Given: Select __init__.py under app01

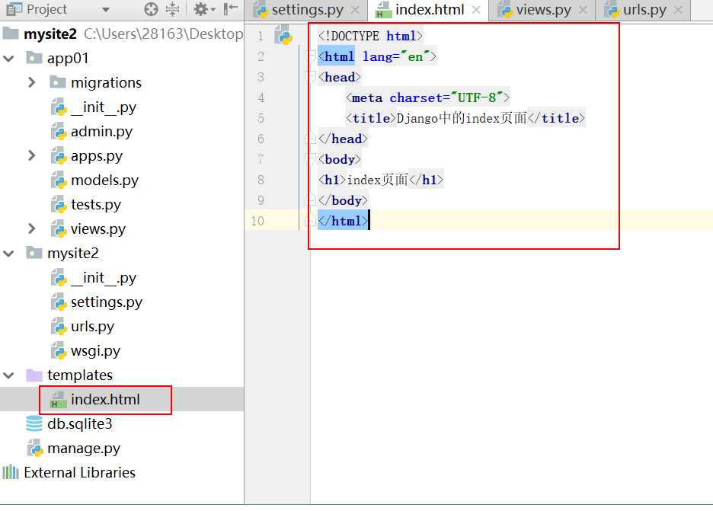Looking at the screenshot, I should tap(104, 107).
